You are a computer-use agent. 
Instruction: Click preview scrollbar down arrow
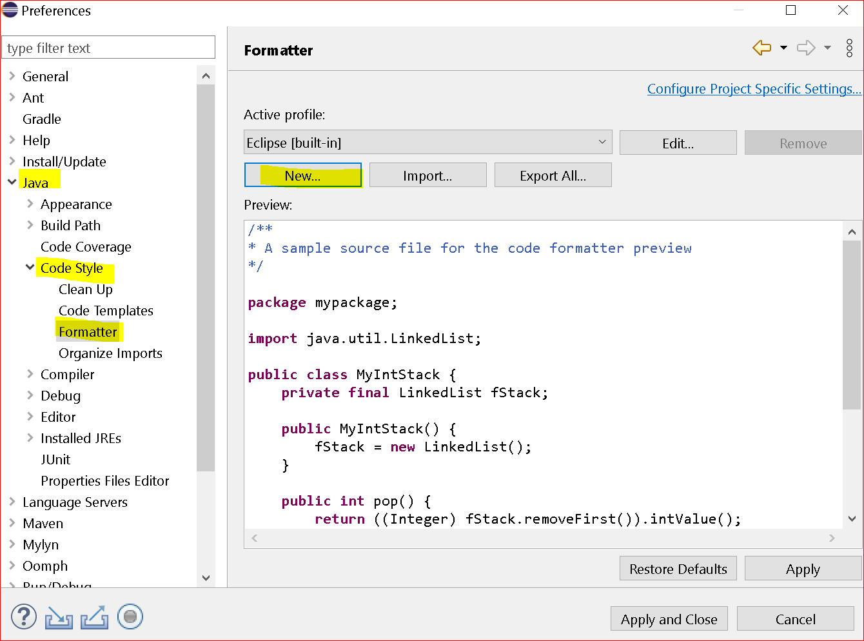coord(852,518)
